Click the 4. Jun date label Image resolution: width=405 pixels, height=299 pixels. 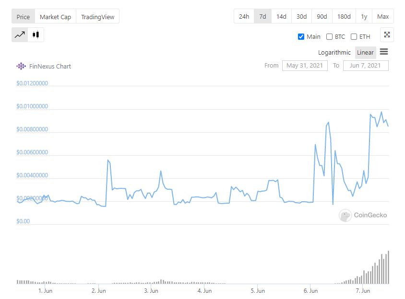pyautogui.click(x=204, y=291)
